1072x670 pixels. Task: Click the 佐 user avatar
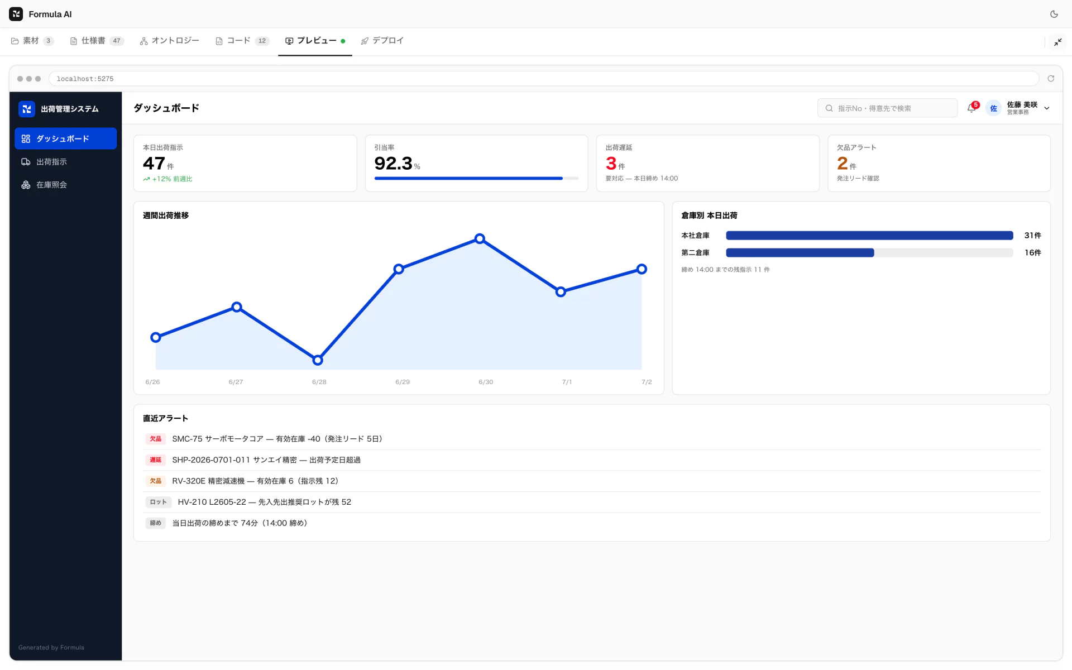point(993,108)
